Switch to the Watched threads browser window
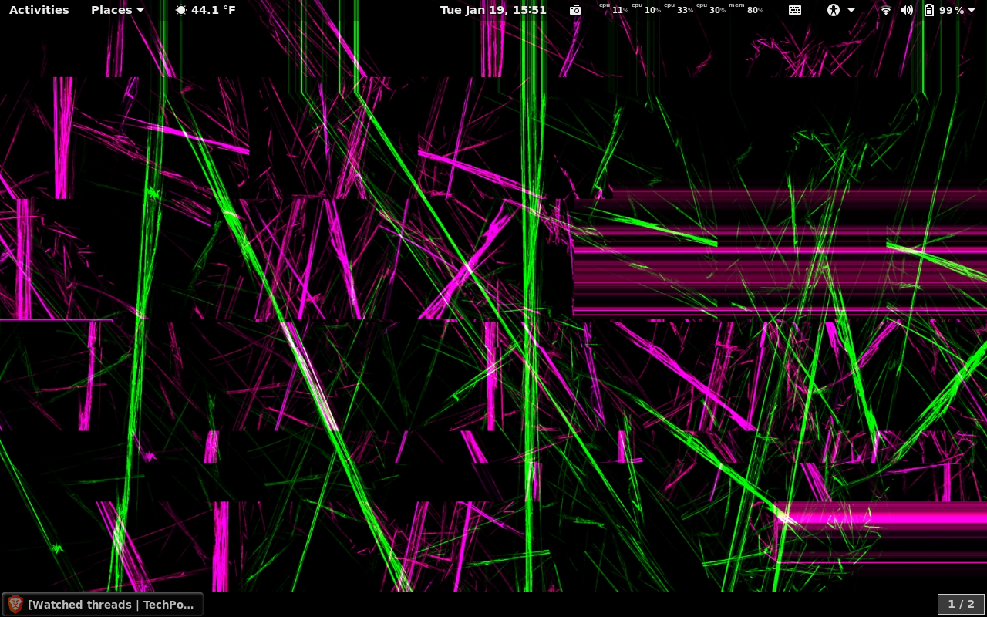The image size is (987, 617). click(103, 605)
